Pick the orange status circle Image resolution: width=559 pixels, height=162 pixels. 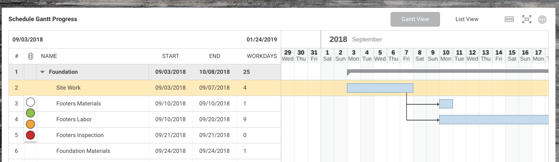[31, 124]
